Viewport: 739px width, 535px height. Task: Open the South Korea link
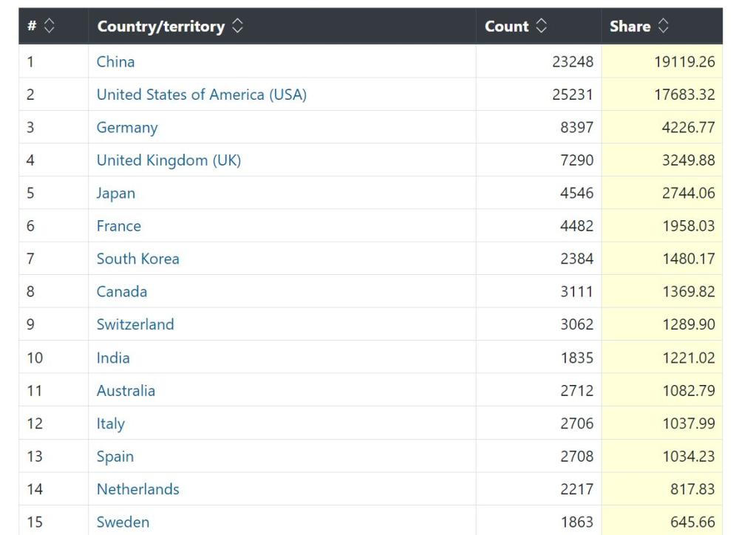(x=137, y=259)
